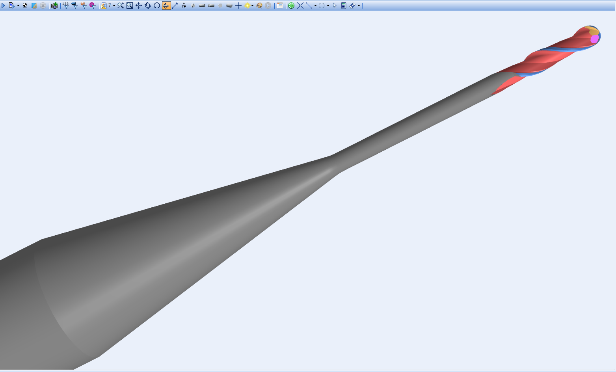Open the view number 7 dropdown
Viewport: 616px width, 372px height.
(114, 6)
